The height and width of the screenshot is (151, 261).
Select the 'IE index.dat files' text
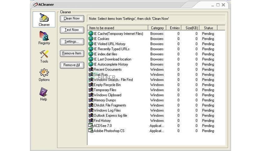(x=105, y=54)
